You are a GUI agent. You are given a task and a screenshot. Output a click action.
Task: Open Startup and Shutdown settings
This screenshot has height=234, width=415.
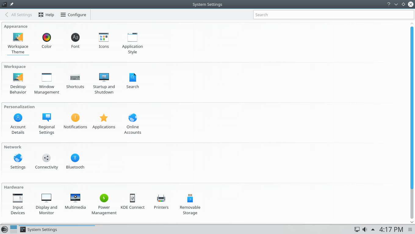104,83
